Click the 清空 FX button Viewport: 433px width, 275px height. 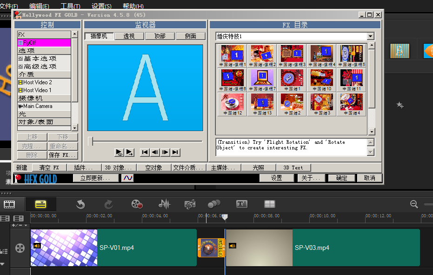tap(49, 168)
